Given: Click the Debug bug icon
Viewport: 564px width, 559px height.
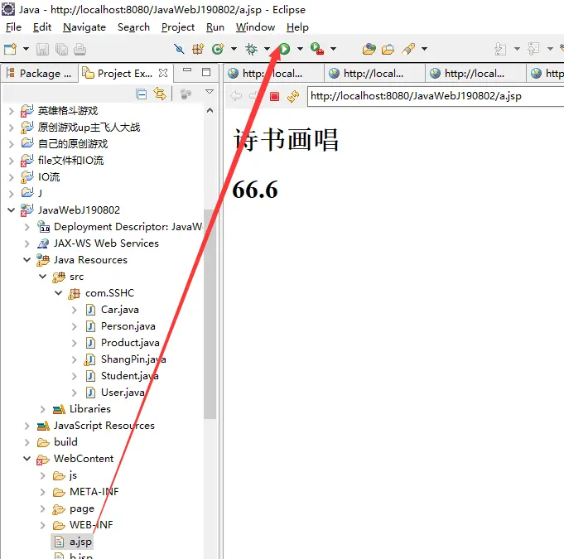Looking at the screenshot, I should point(251,49).
